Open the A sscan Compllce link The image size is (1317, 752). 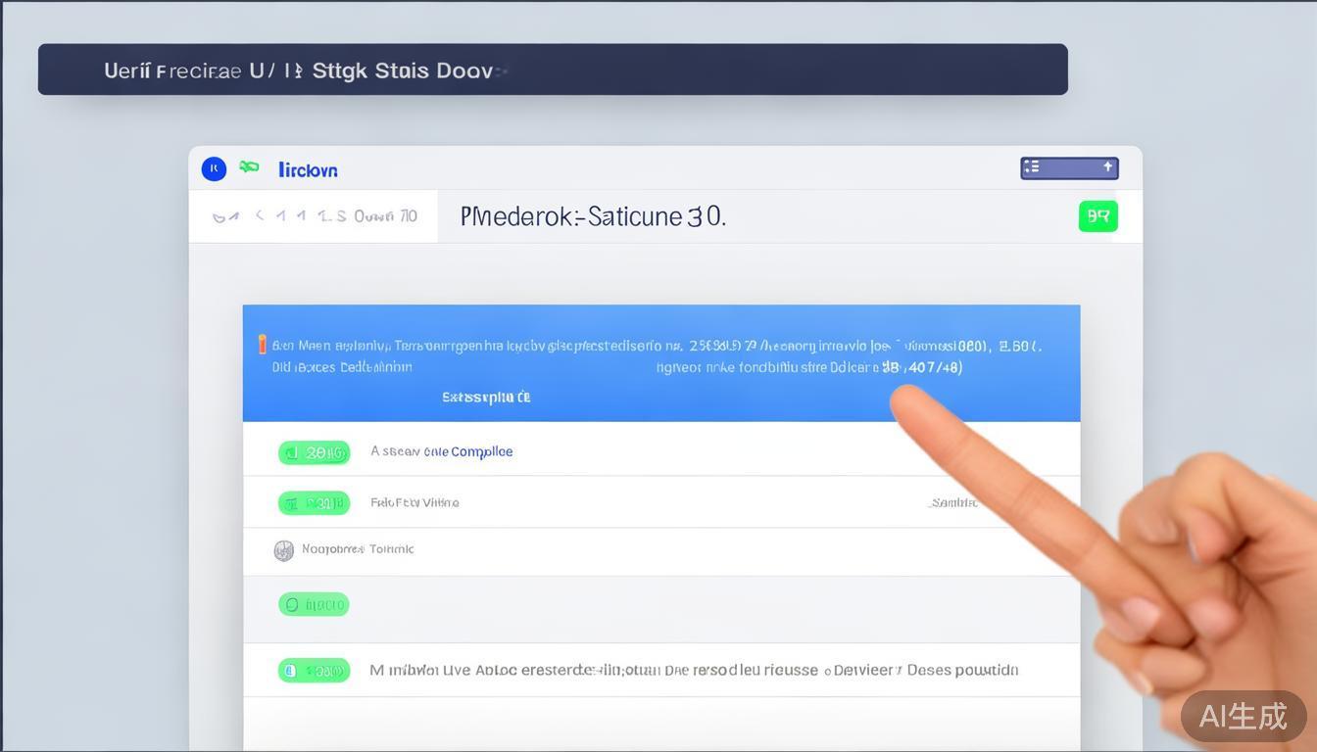(x=441, y=451)
